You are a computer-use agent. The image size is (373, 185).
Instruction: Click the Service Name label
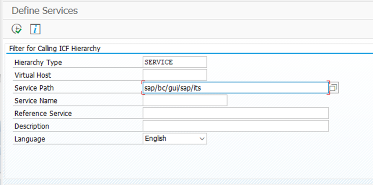[x=36, y=101]
